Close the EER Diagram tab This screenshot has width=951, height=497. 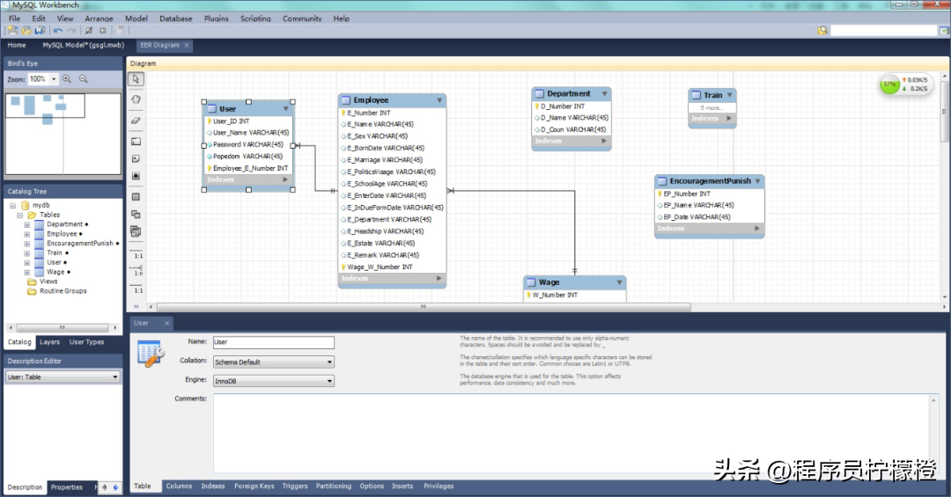pos(188,45)
